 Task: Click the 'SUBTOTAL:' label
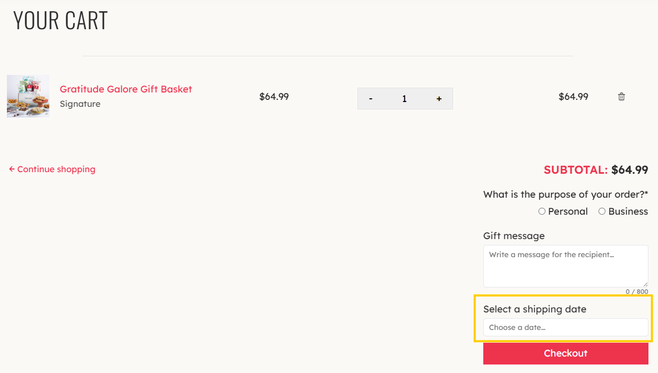click(x=576, y=170)
